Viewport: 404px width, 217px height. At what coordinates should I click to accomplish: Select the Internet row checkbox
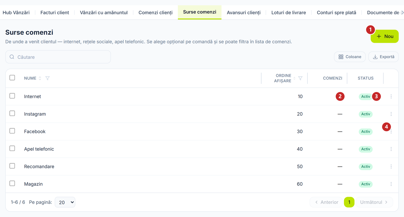tap(12, 96)
